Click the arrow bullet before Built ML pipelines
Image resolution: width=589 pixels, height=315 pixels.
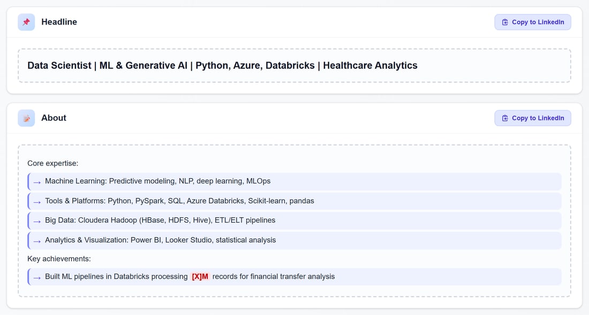point(37,278)
